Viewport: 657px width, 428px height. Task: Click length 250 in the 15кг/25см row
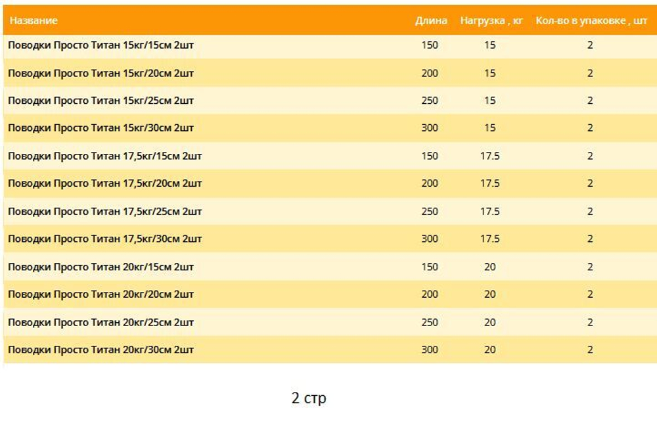point(430,101)
